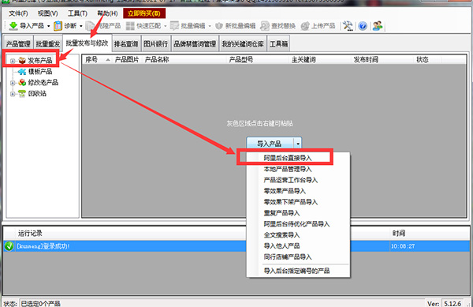This screenshot has height=307, width=473.
Task: Select the 登录成功 log row
Action: (236, 246)
